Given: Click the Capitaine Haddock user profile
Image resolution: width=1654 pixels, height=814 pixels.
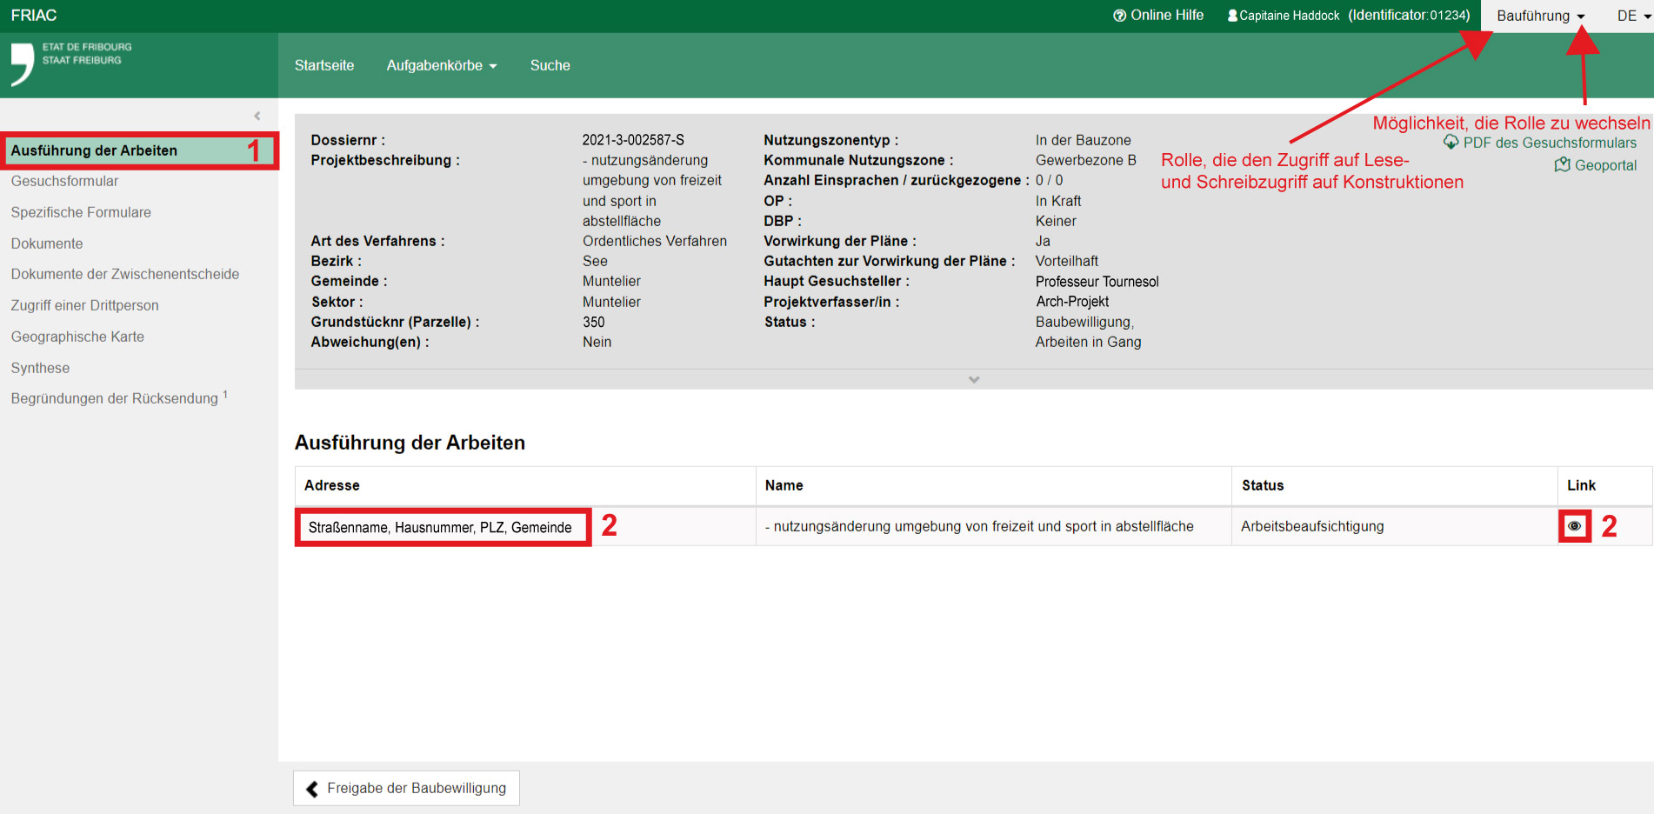Looking at the screenshot, I should tap(1284, 16).
